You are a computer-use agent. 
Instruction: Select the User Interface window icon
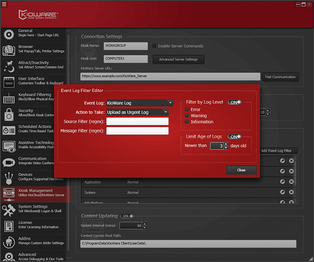[x=9, y=83]
